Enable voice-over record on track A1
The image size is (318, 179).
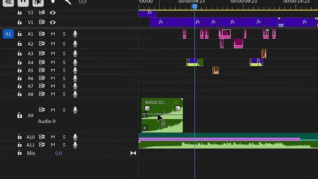pos(75,34)
